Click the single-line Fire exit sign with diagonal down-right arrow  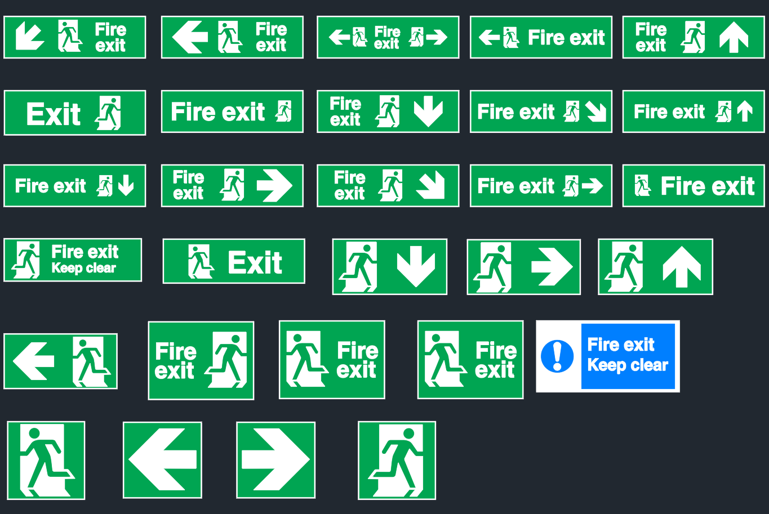[x=541, y=111]
